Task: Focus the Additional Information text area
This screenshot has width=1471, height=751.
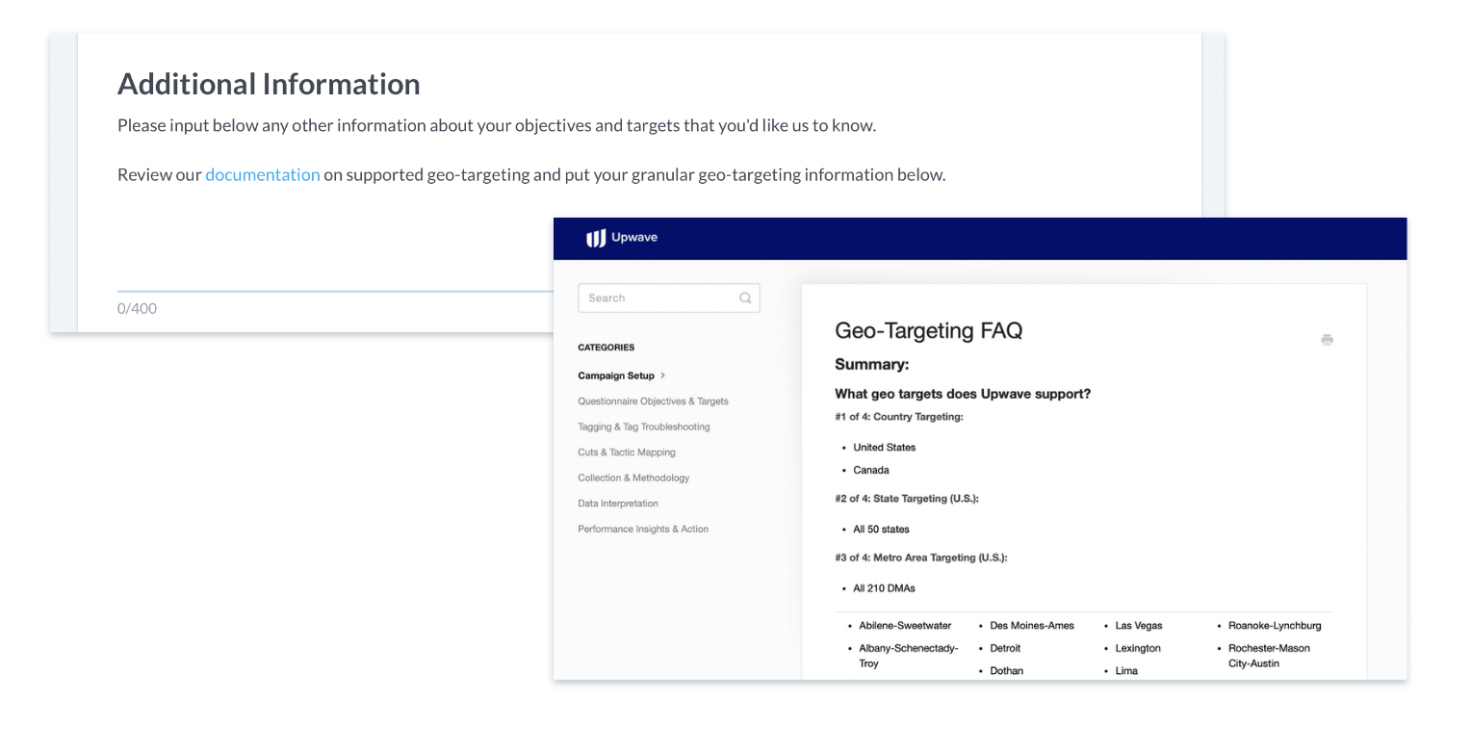Action: (x=335, y=250)
